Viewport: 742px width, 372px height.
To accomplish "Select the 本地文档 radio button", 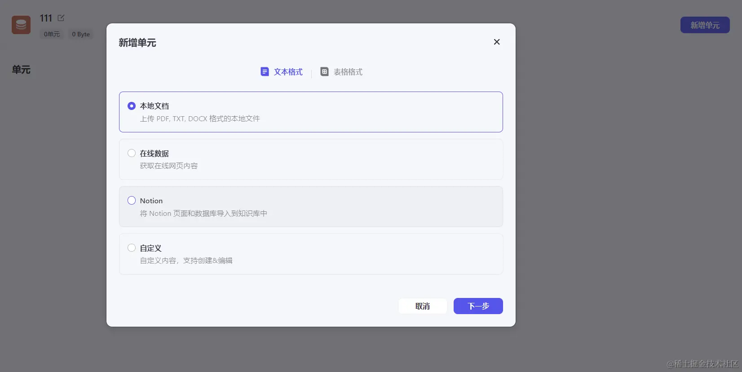I will (x=132, y=106).
